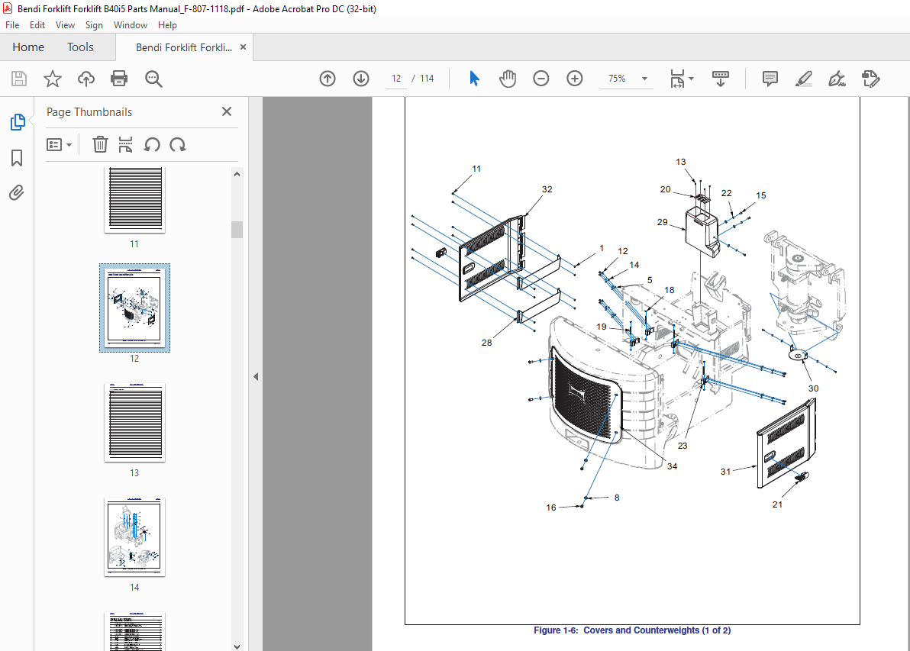Rotate page clockwise
The height and width of the screenshot is (651, 910).
tap(178, 144)
